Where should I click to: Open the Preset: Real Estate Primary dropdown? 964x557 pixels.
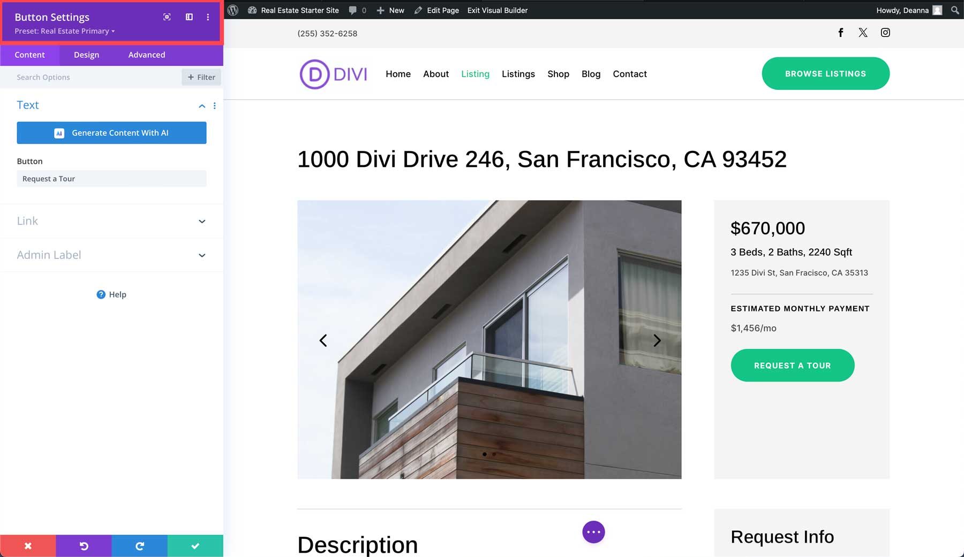pos(63,31)
